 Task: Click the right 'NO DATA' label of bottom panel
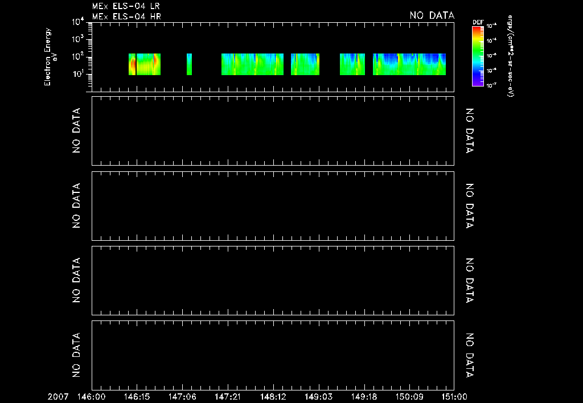click(x=470, y=355)
